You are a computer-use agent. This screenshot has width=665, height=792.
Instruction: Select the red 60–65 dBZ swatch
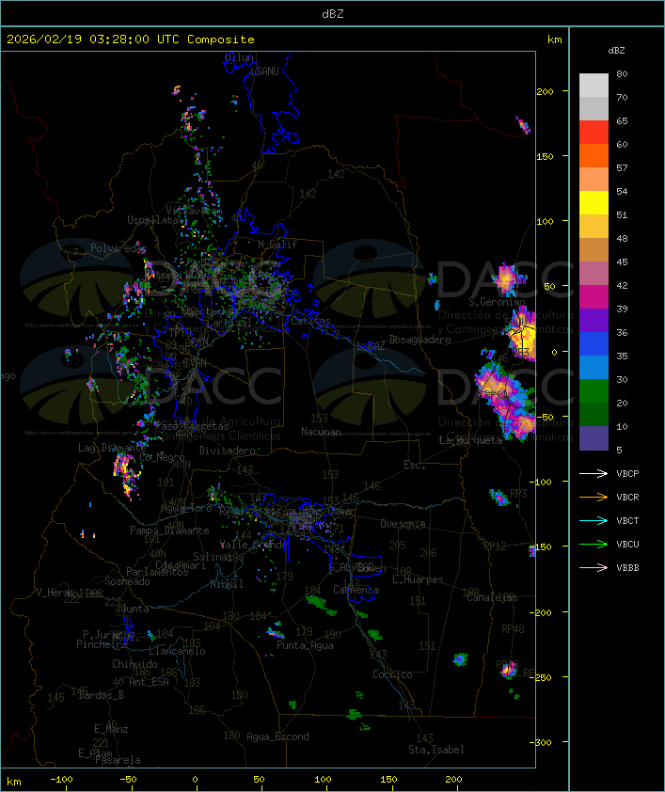pos(594,133)
